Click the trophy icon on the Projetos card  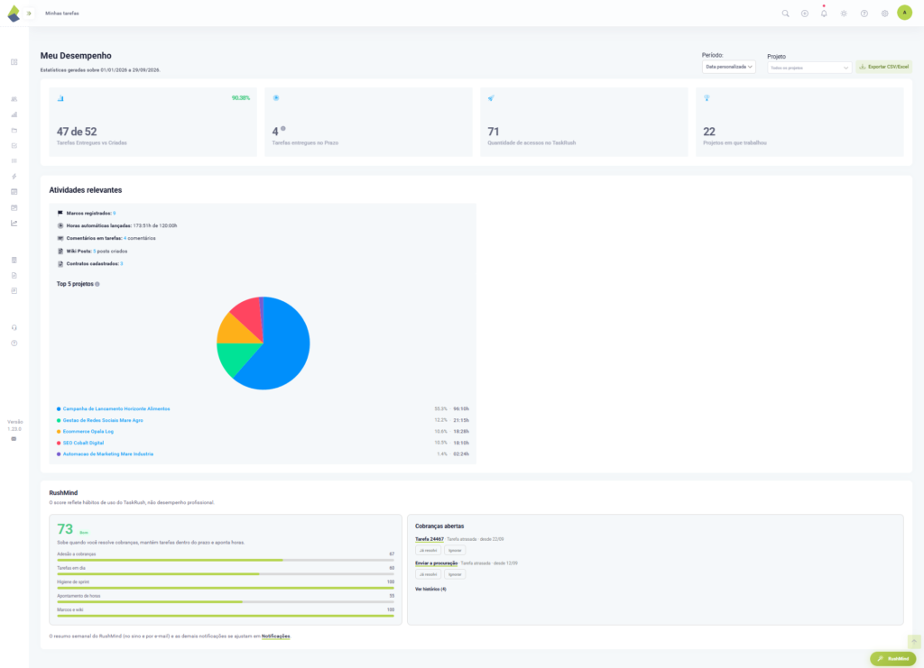pyautogui.click(x=707, y=97)
